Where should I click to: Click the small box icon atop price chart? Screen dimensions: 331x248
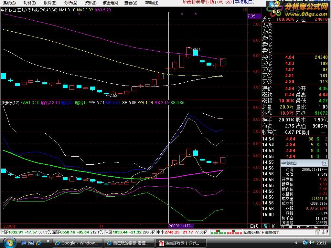click(x=245, y=9)
